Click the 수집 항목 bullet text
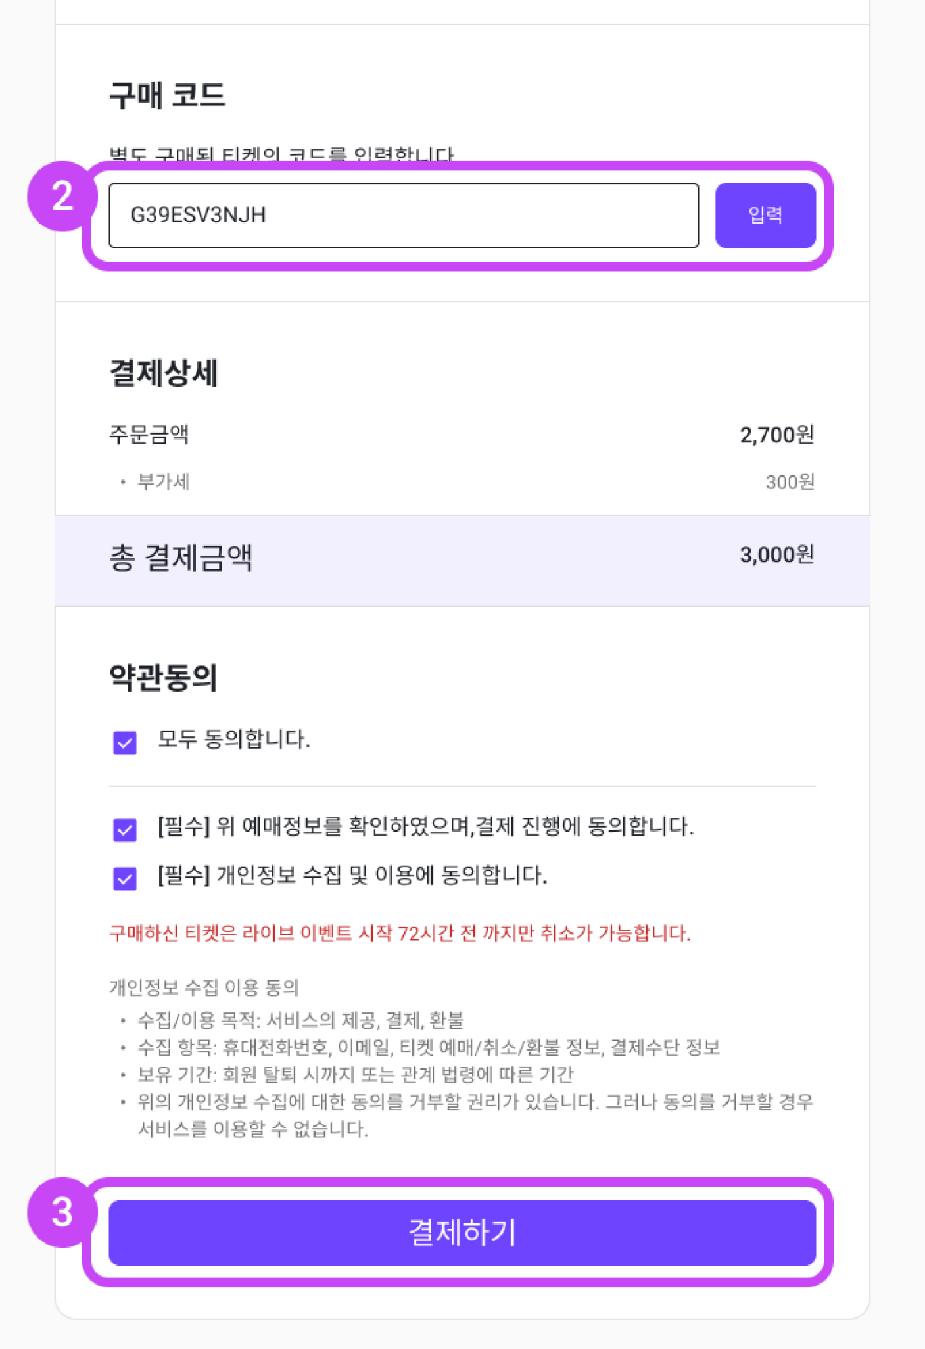The width and height of the screenshot is (925, 1349). point(429,1047)
